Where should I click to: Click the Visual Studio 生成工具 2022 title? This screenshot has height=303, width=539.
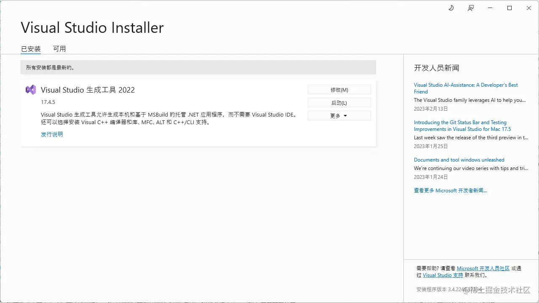[88, 90]
